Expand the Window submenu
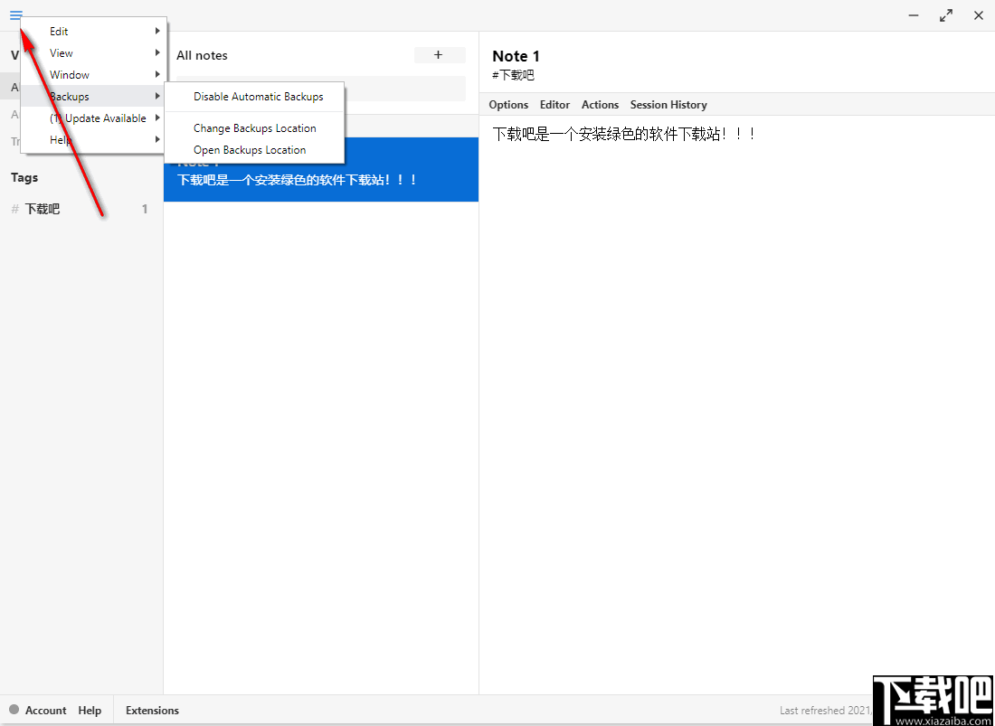The image size is (995, 726). (70, 74)
